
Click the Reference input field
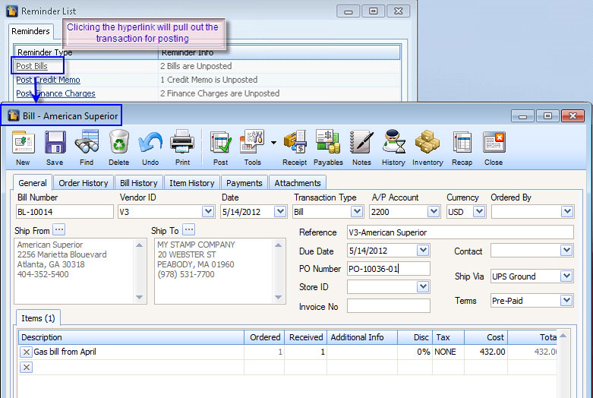tap(460, 232)
